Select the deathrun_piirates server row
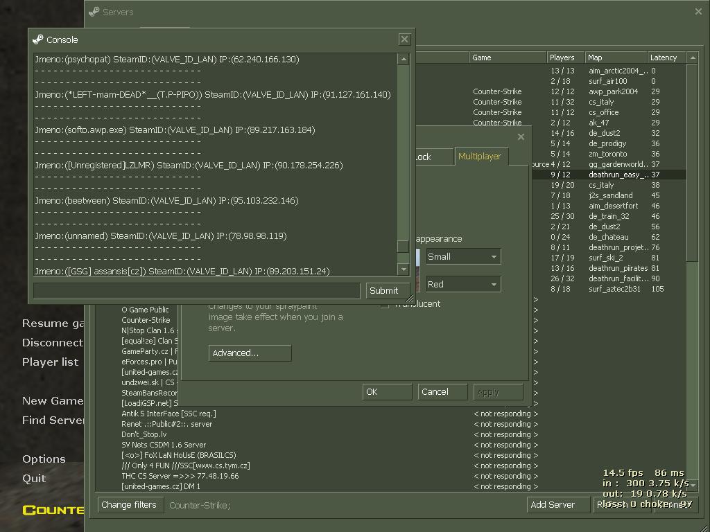Viewport: 710px width, 532px height. (x=609, y=268)
